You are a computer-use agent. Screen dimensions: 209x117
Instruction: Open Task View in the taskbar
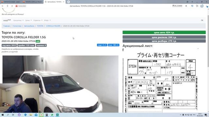13,115
